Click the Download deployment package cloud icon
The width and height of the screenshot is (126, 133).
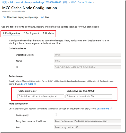pos(5,17)
